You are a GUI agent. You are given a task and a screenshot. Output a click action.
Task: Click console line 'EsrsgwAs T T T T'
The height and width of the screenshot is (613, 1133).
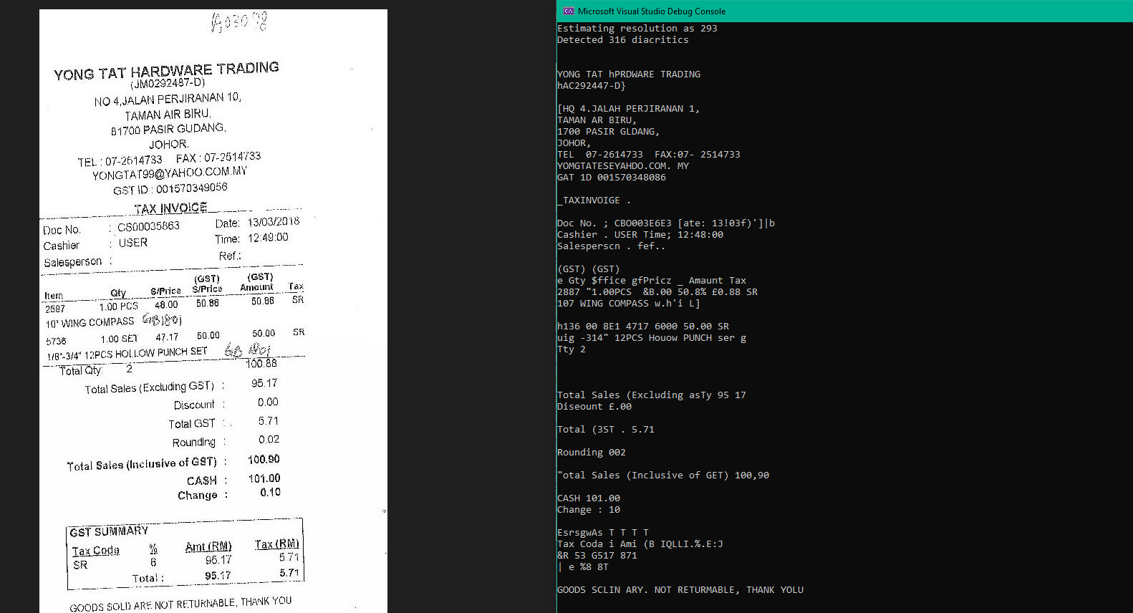pyautogui.click(x=602, y=533)
